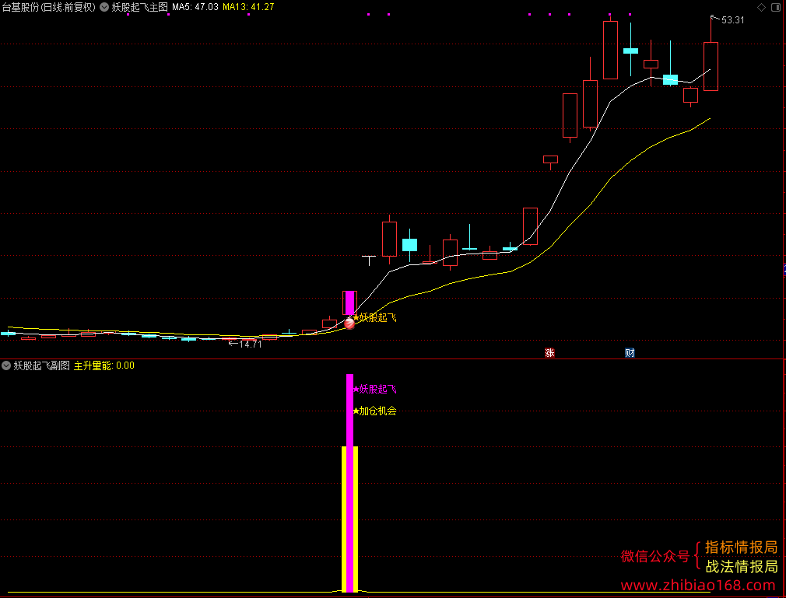
Task: Click the diamond icon at top right
Action: pos(761,7)
